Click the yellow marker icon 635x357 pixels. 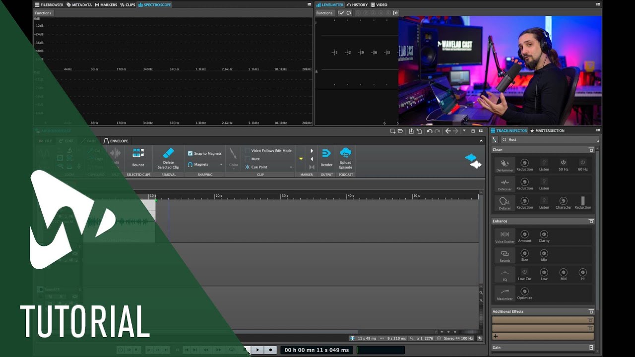pos(301,159)
